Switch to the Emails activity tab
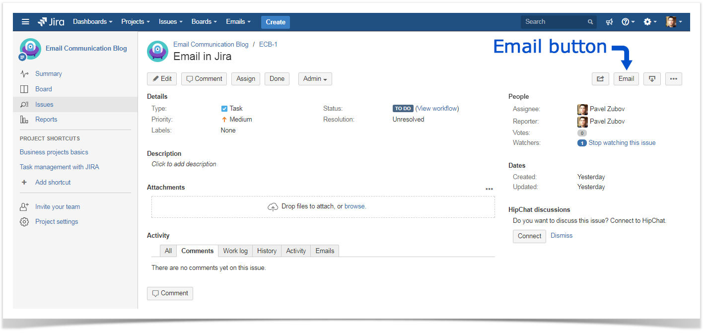The height and width of the screenshot is (333, 707). [325, 251]
